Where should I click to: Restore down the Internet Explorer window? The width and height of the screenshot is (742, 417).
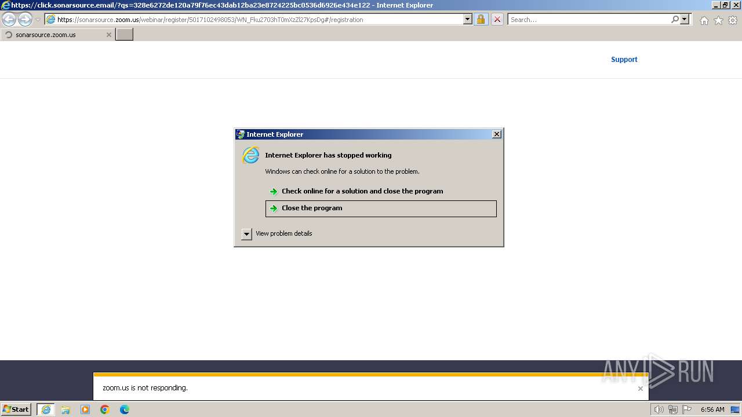pyautogui.click(x=725, y=5)
